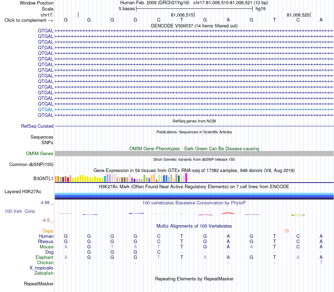
Task: Click the Scale track label
Action: (x=47, y=9)
